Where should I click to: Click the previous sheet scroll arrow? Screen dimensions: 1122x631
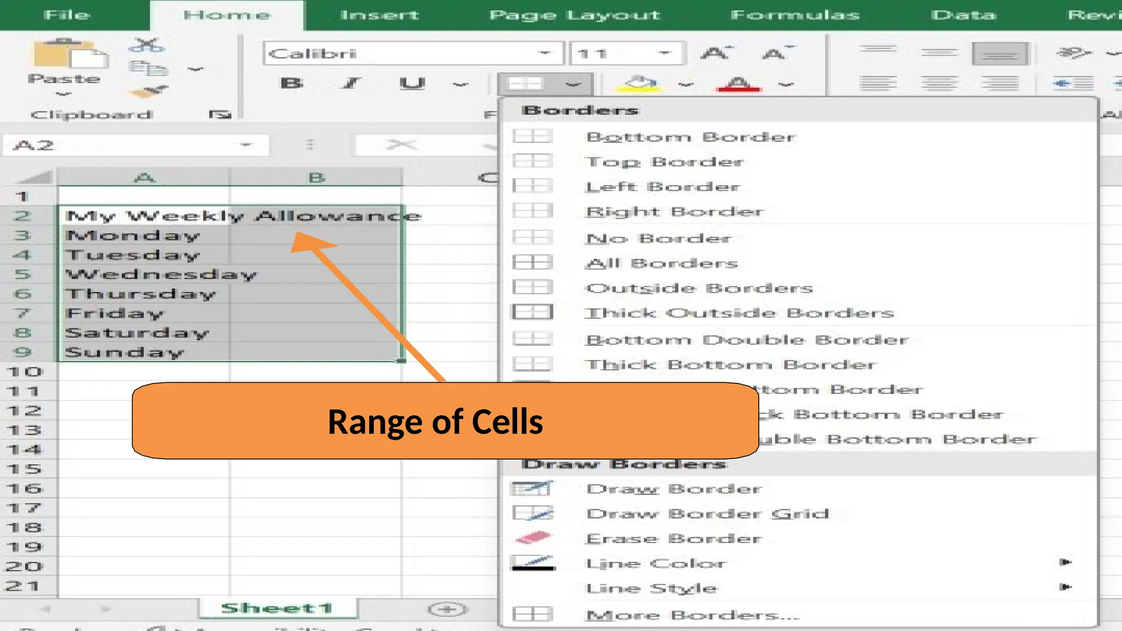point(45,609)
